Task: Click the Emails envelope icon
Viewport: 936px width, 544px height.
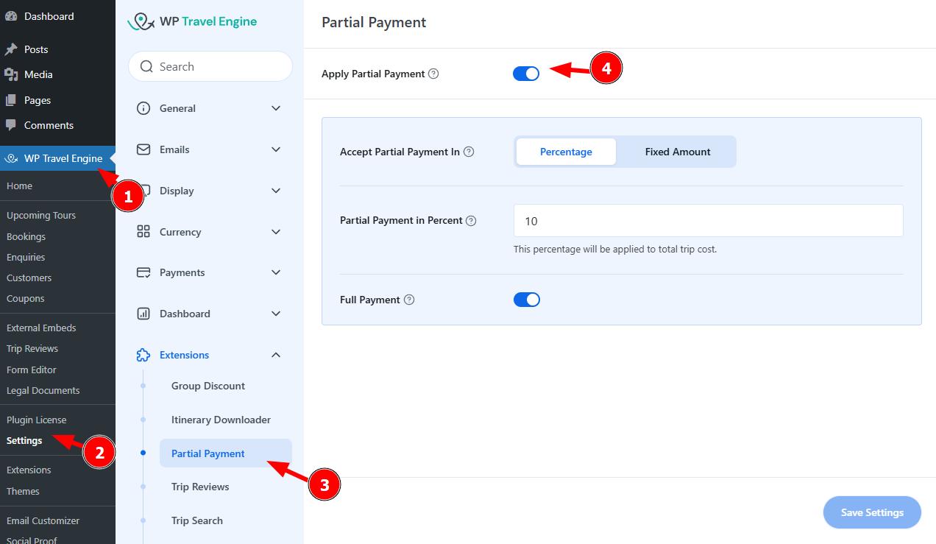Action: pos(143,149)
